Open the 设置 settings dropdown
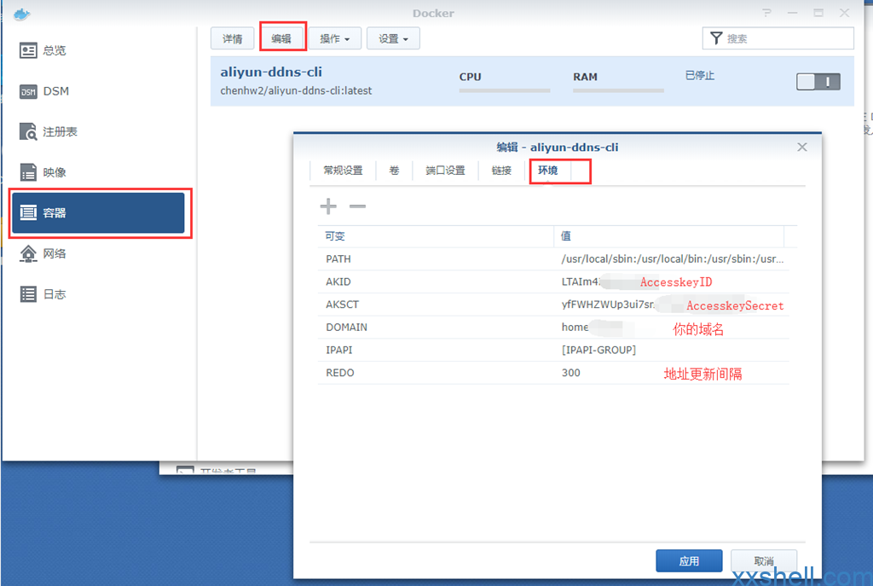 click(393, 38)
